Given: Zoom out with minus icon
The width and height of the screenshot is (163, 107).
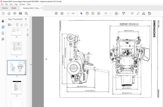Looking at the screenshot, I should (x=93, y=13).
